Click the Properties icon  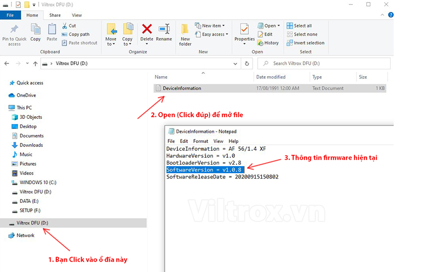pos(244,29)
